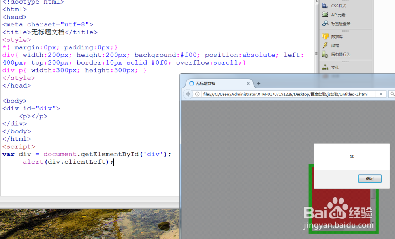The height and width of the screenshot is (239, 395).
Task: Click the var div = document.getElementById line
Action: 87,154
